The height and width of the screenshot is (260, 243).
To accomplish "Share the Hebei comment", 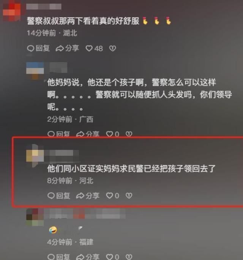I will (x=88, y=196).
